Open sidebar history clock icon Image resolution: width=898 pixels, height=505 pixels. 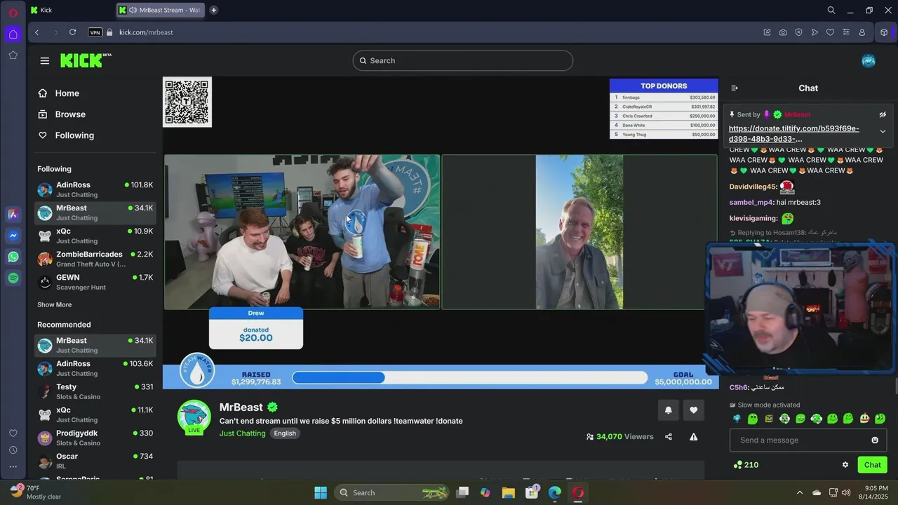point(13,450)
